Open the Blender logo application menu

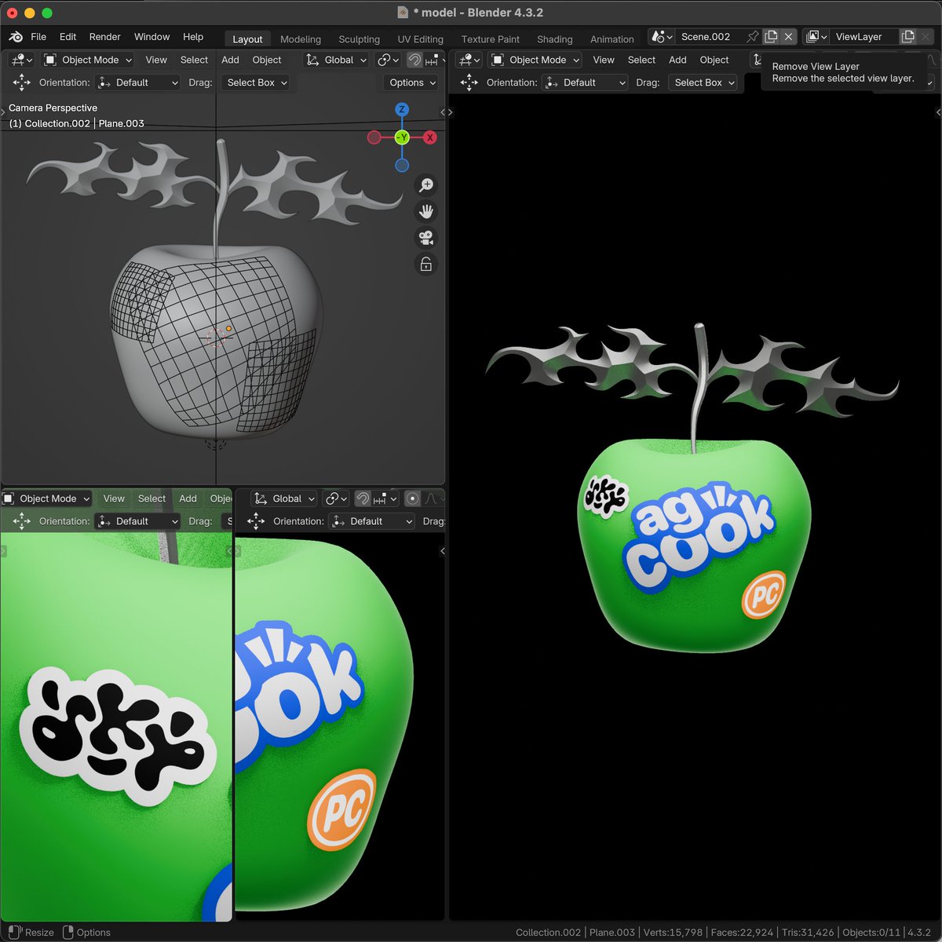pyautogui.click(x=16, y=37)
